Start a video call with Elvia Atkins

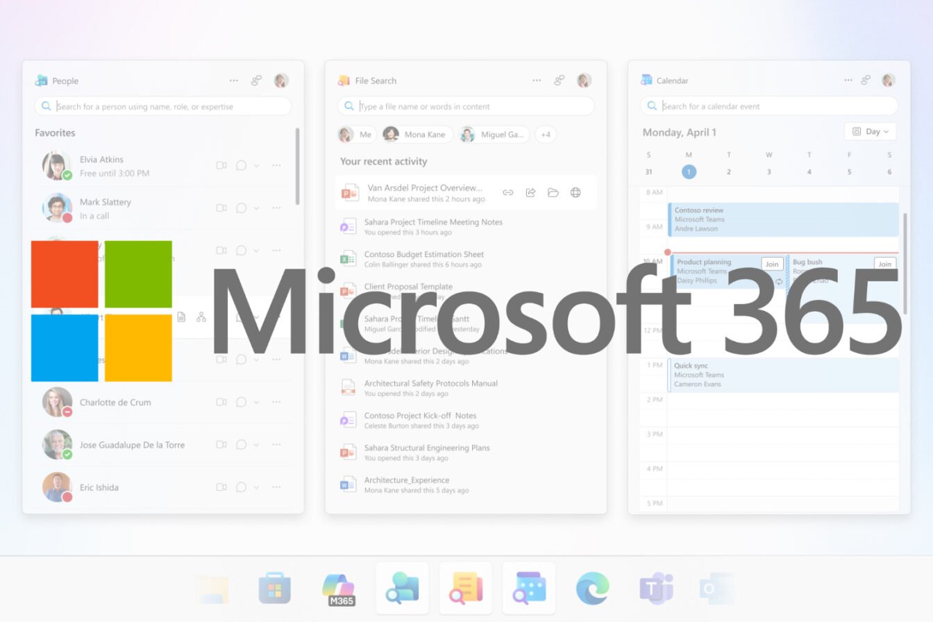coord(221,165)
